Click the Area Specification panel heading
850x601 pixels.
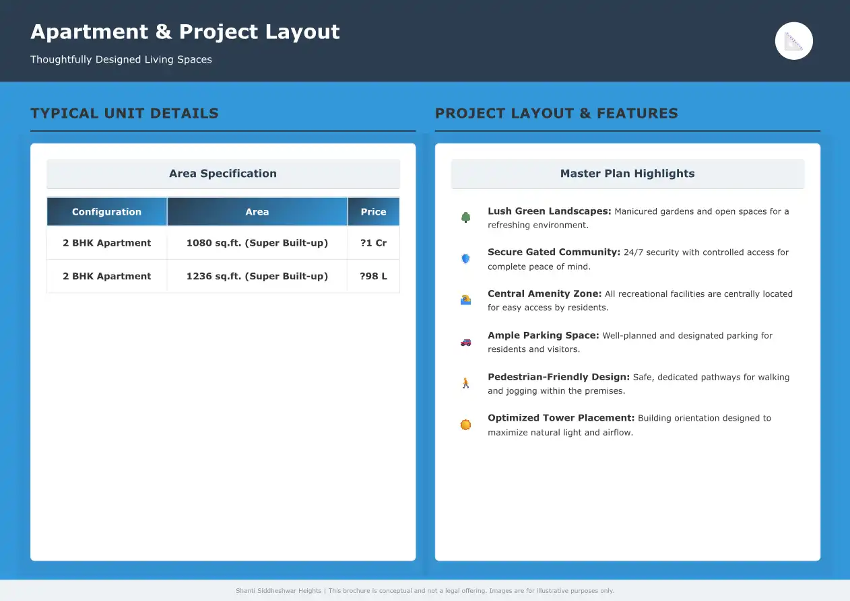[223, 174]
